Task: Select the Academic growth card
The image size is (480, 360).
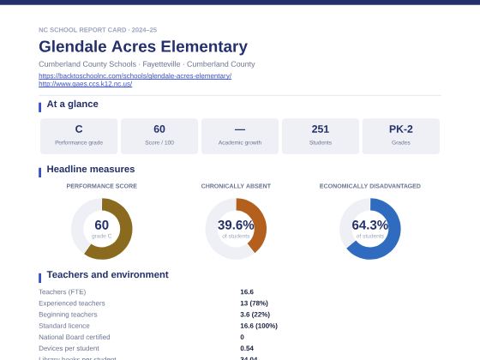Action: 240,136
